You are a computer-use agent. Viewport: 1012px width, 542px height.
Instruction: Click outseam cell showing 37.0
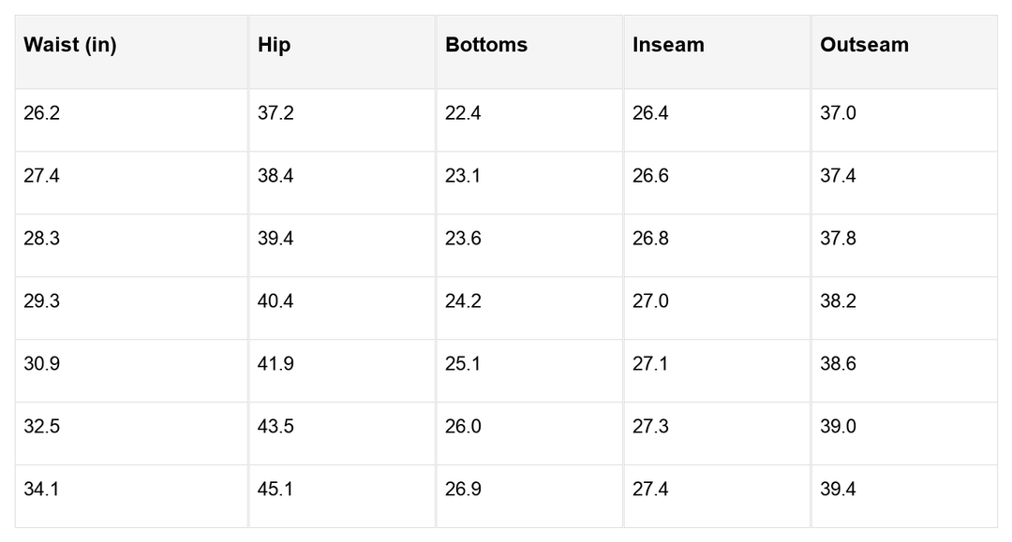838,113
